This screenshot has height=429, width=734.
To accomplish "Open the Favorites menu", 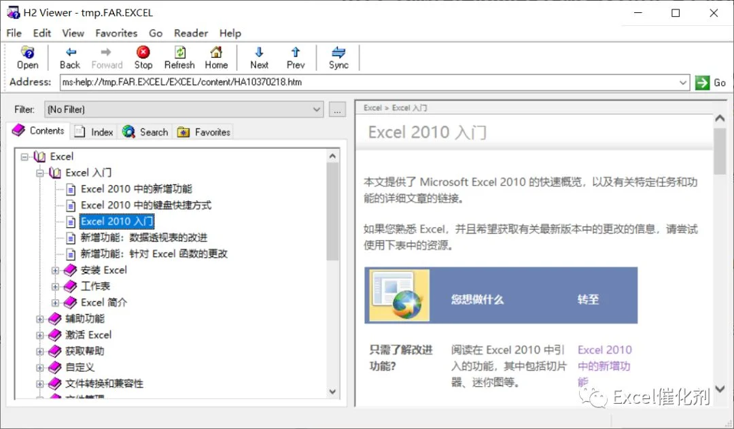I will point(116,33).
